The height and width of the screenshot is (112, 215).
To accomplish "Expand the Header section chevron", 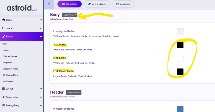I will pos(41,28).
